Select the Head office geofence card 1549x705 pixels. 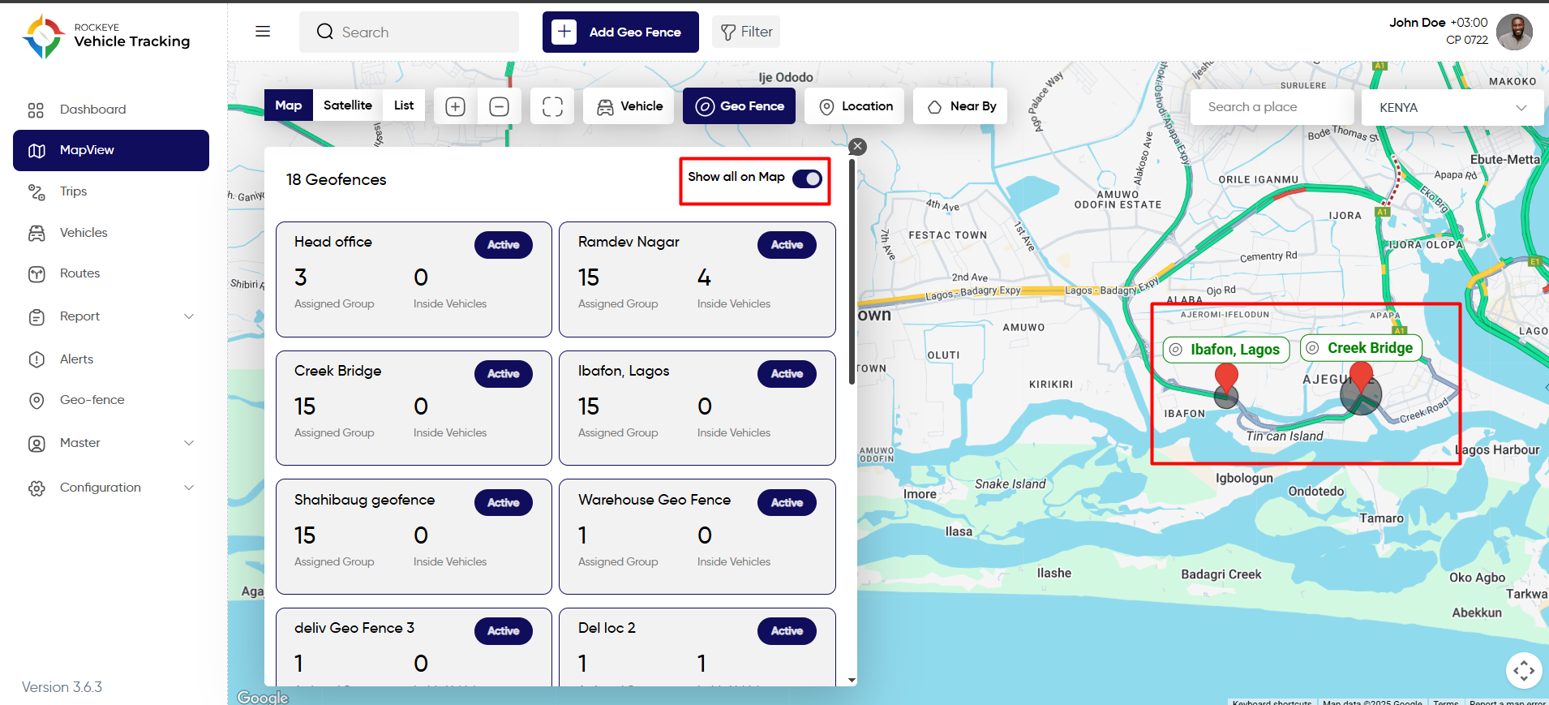click(x=414, y=279)
